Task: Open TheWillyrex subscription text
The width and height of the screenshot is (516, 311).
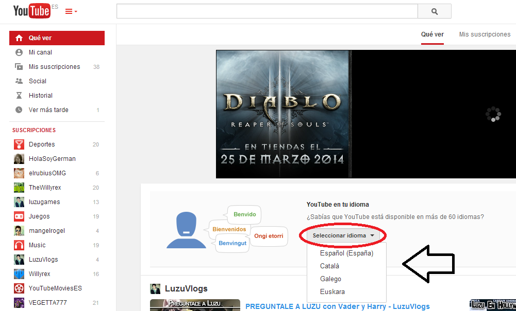Action: coord(45,188)
